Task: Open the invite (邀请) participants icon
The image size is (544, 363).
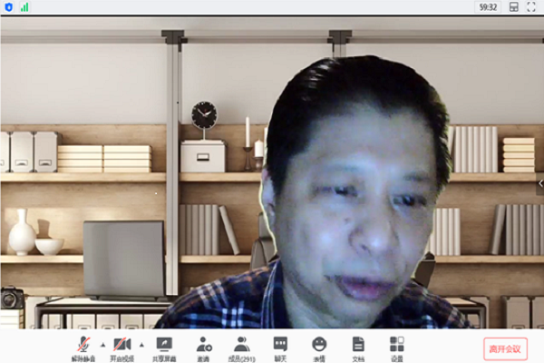Action: (204, 345)
